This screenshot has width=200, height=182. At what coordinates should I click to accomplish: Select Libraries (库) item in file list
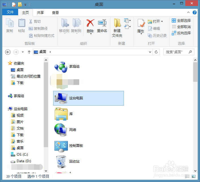64,114
